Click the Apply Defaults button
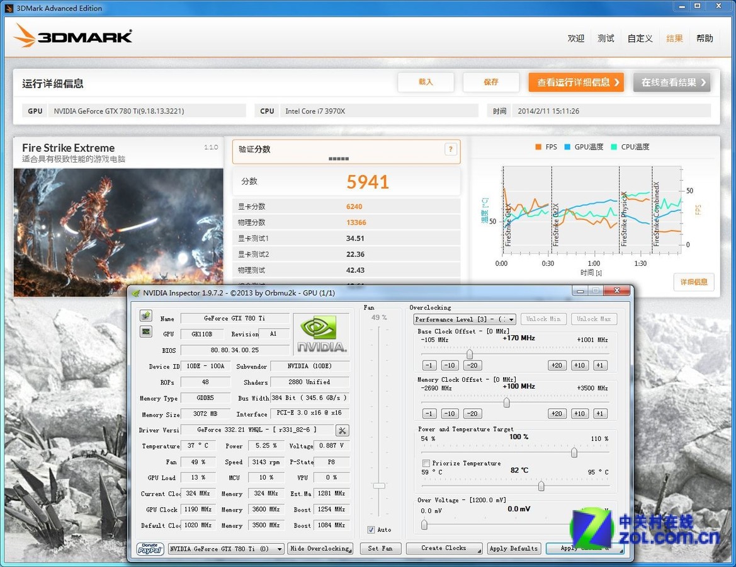The height and width of the screenshot is (567, 736). click(514, 548)
